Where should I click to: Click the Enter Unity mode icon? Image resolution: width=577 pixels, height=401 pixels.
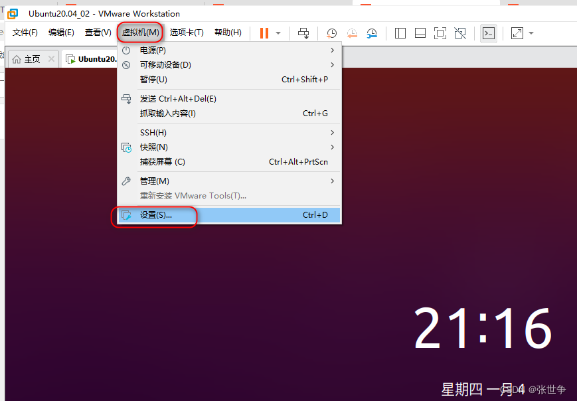coord(461,33)
